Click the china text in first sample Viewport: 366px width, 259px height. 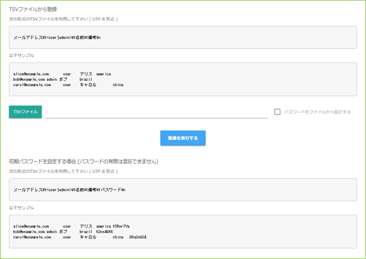[118, 85]
